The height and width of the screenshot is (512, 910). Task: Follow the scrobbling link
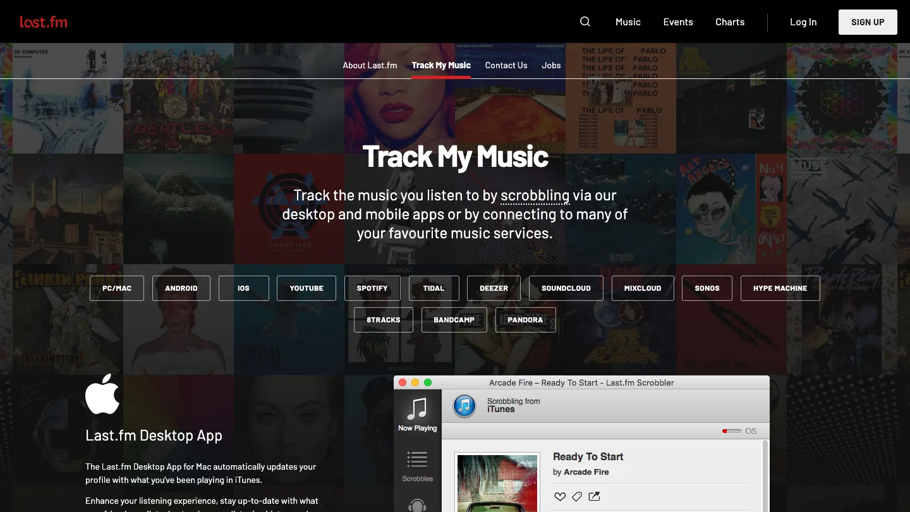(535, 195)
